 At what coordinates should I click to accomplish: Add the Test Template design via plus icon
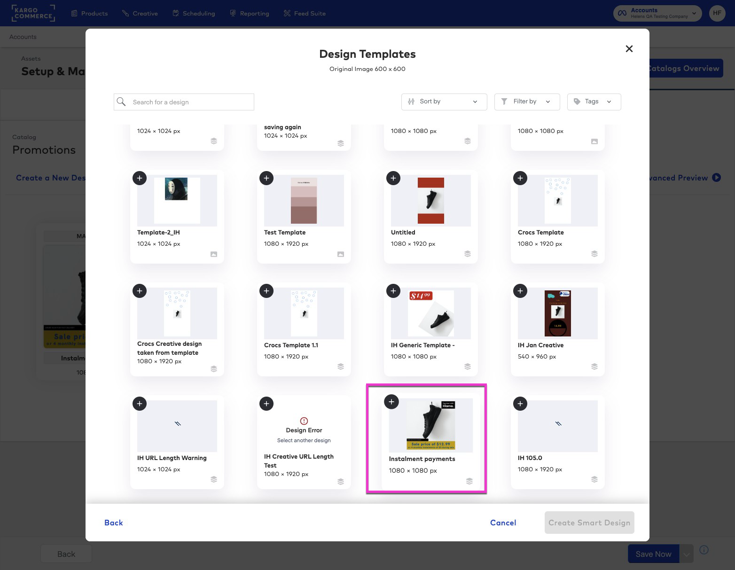(266, 178)
